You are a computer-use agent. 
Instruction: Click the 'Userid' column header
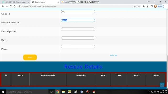[x=20, y=75]
